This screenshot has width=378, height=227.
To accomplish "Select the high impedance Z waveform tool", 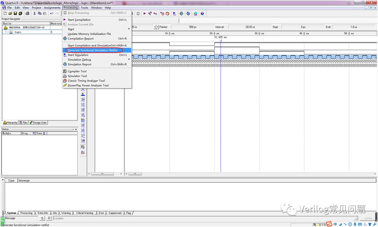I will [x=83, y=94].
